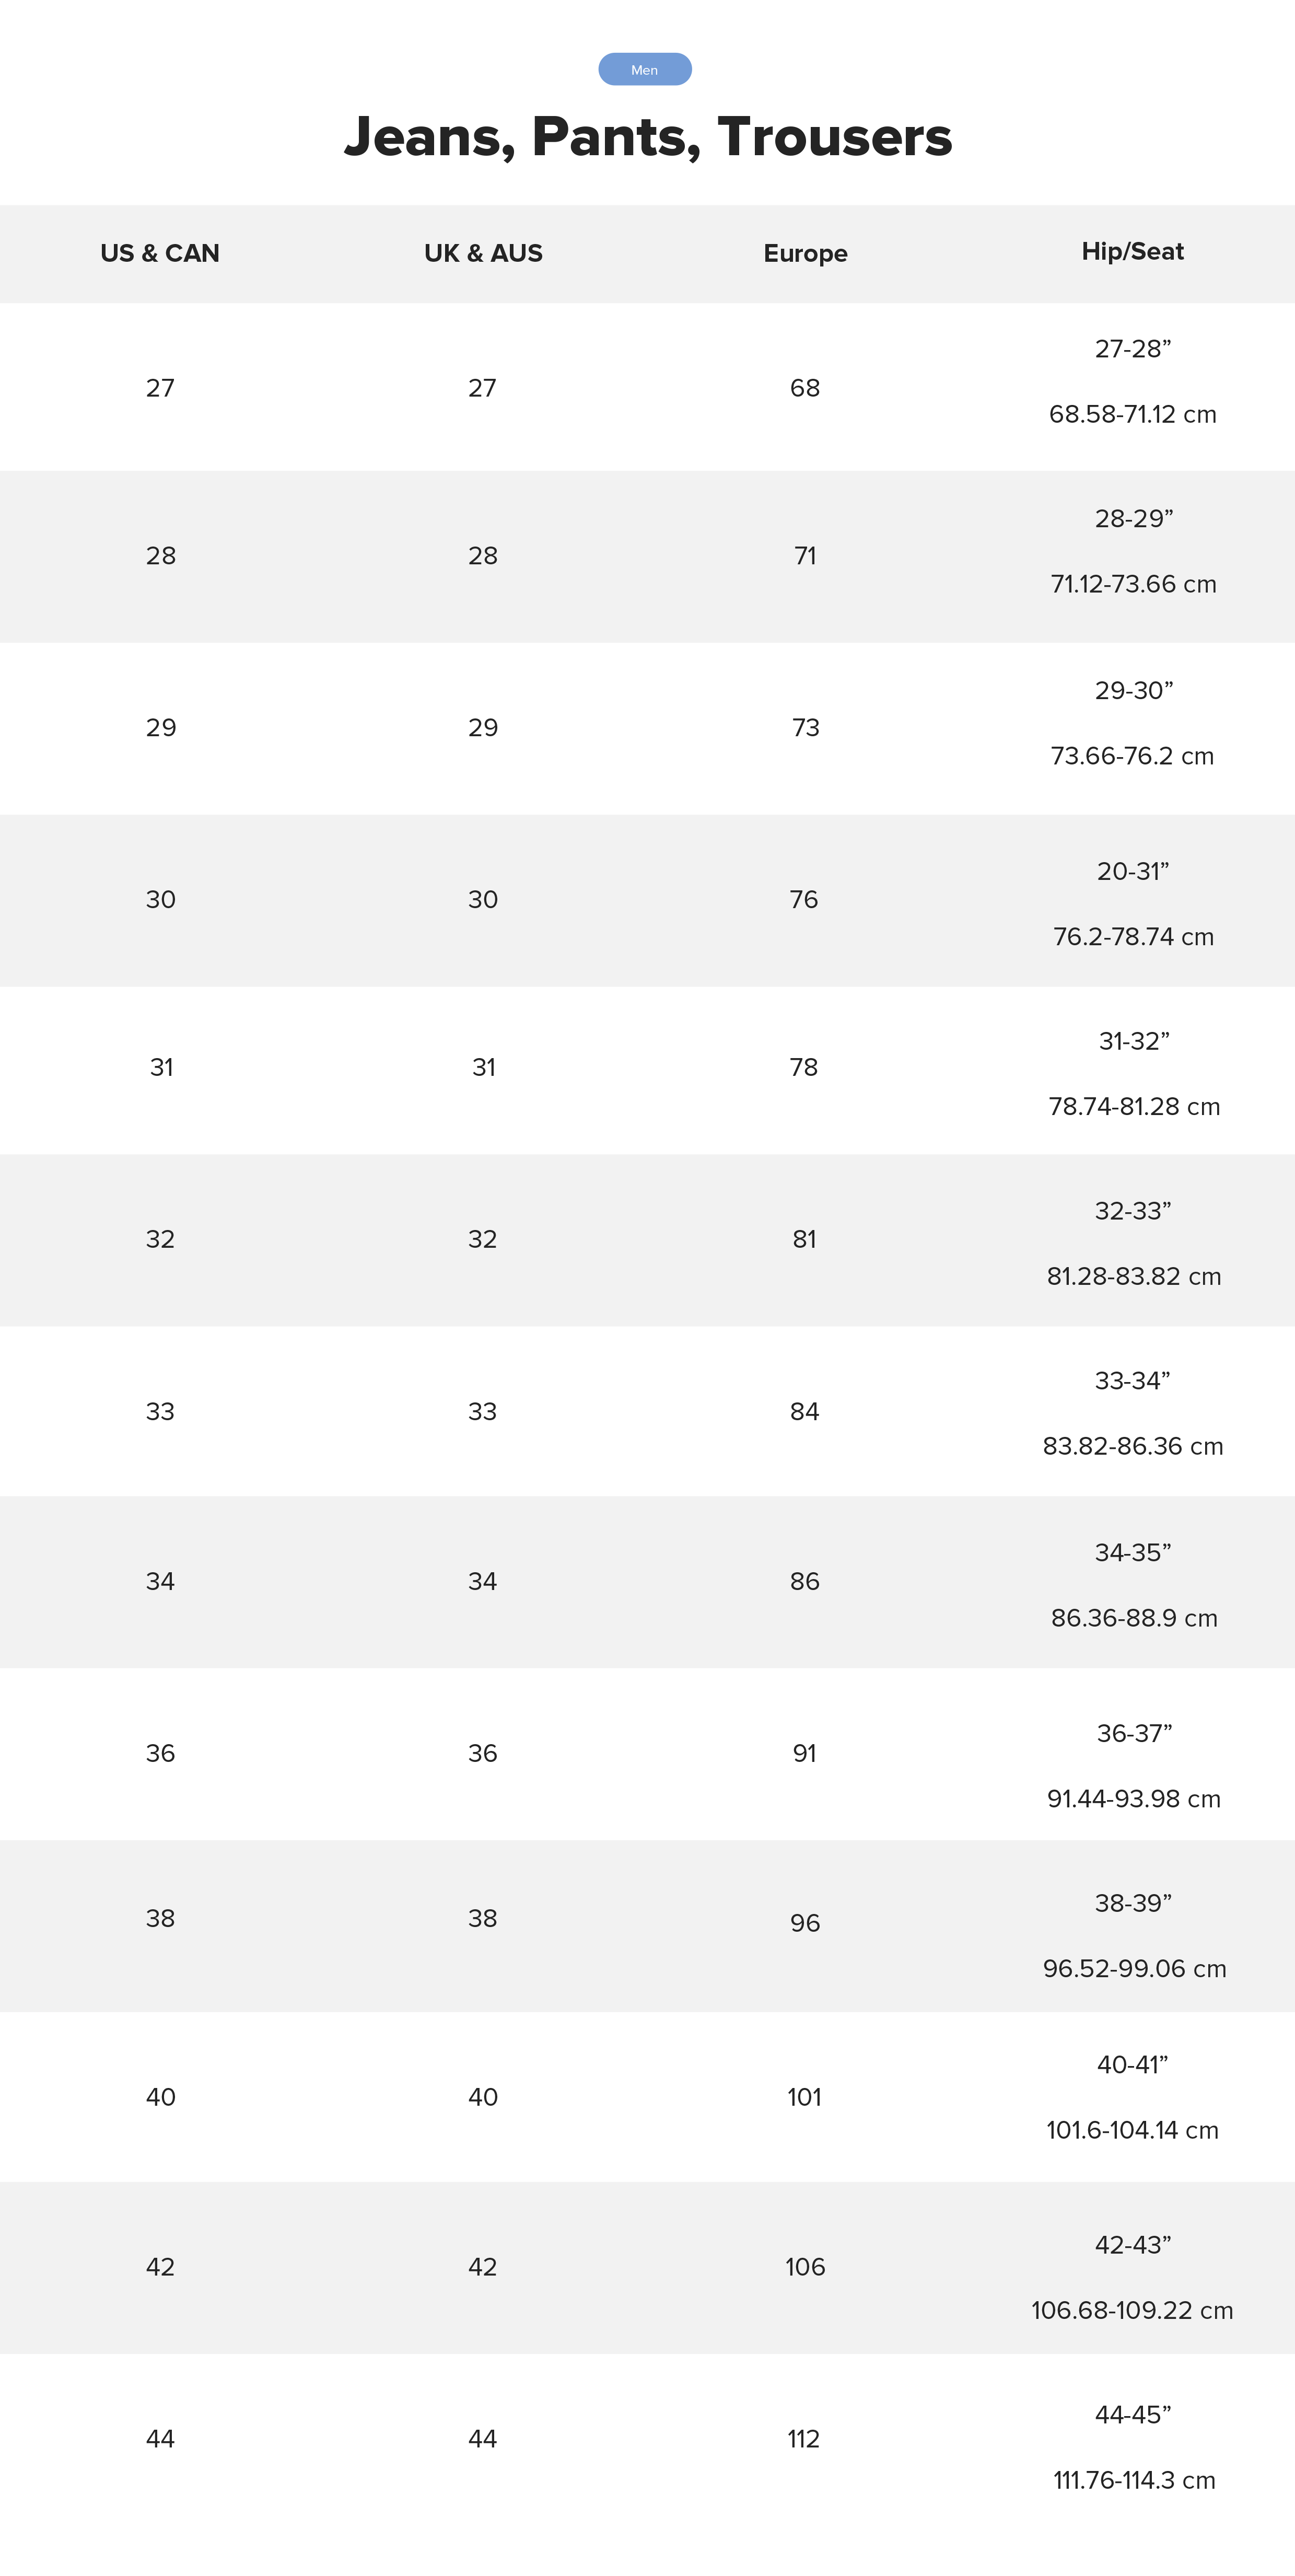Image resolution: width=1295 pixels, height=2576 pixels.
Task: Click Europe size 96 cell
Action: 804,1923
